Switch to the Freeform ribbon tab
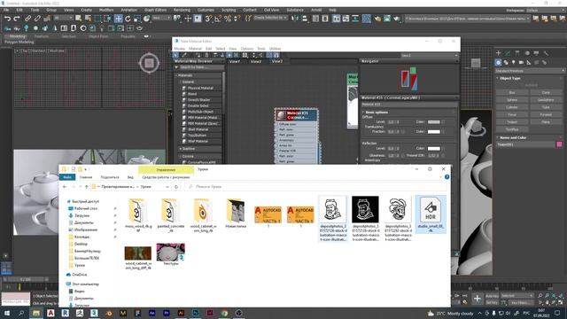This screenshot has width=567, height=319. [42, 36]
